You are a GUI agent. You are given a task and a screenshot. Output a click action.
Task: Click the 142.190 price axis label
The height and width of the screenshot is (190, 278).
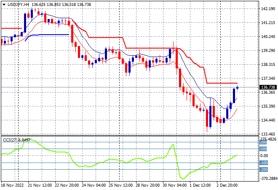[268, 9]
